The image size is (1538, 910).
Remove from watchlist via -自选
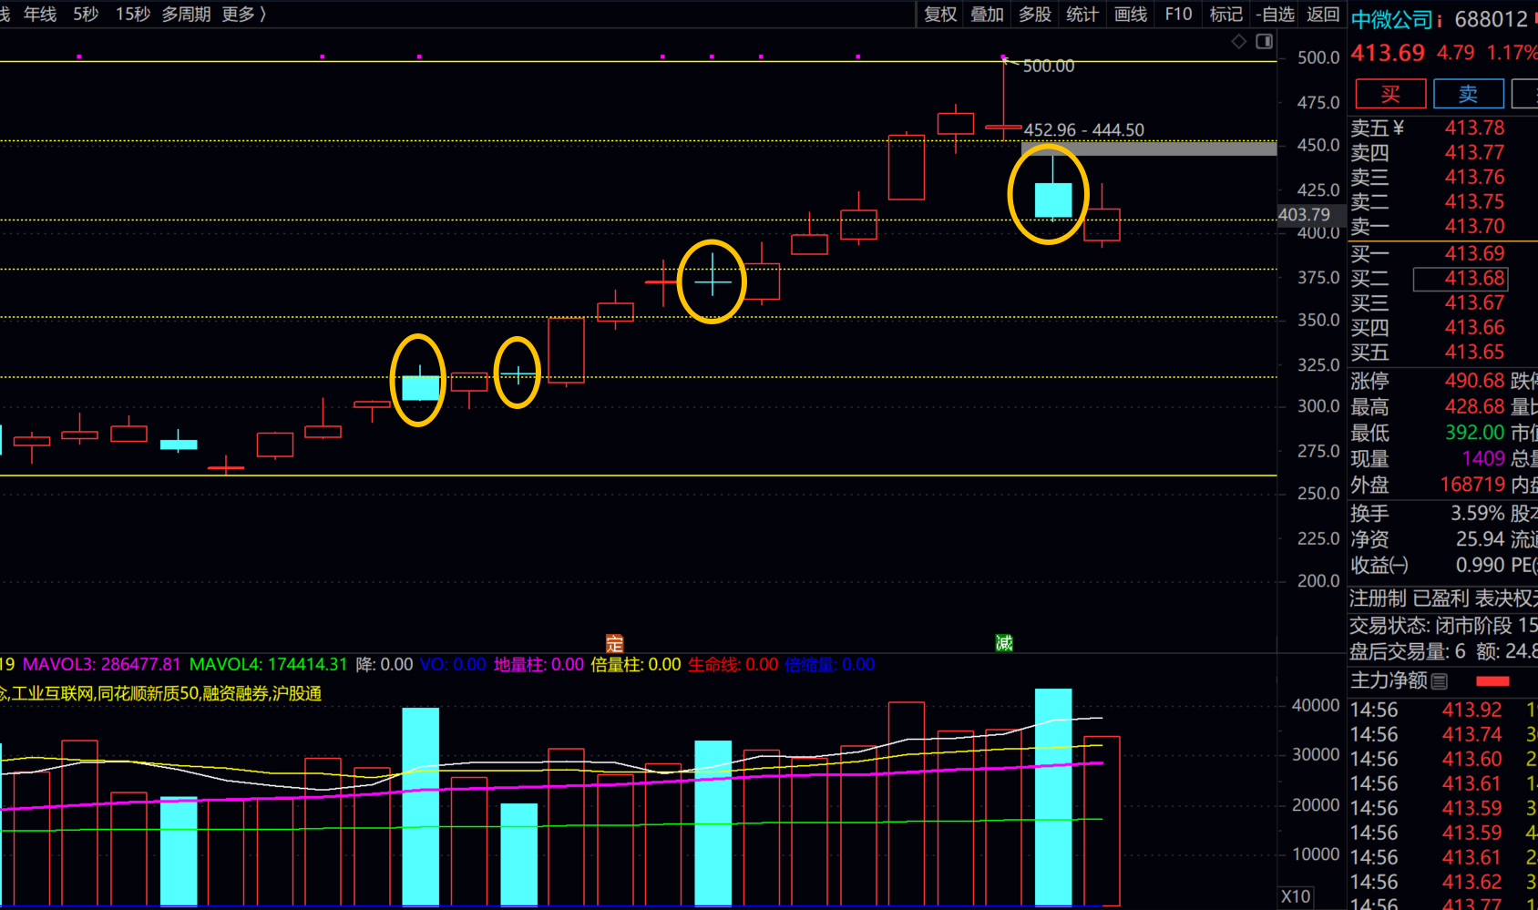click(1275, 14)
